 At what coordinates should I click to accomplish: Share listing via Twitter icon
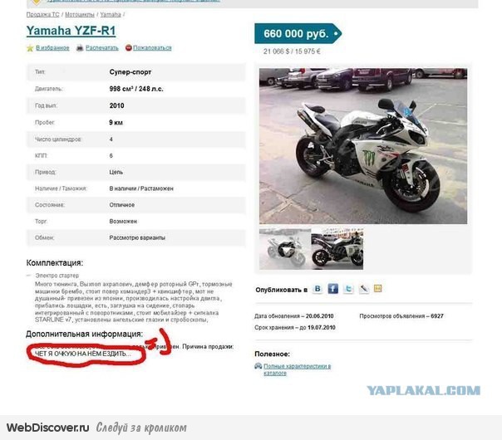348,289
